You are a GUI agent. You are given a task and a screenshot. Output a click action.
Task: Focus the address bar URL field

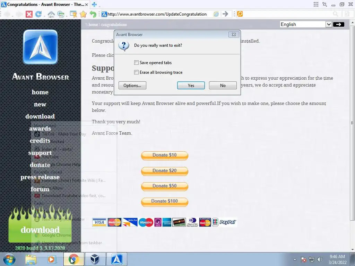pyautogui.click(x=157, y=14)
